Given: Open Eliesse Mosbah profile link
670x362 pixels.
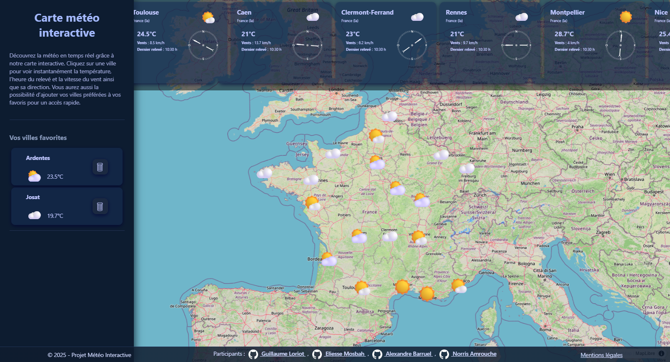Looking at the screenshot, I should (345, 354).
